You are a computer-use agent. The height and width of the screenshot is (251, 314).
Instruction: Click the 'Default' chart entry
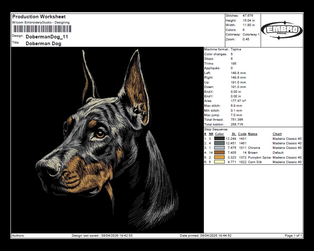[x=278, y=152]
